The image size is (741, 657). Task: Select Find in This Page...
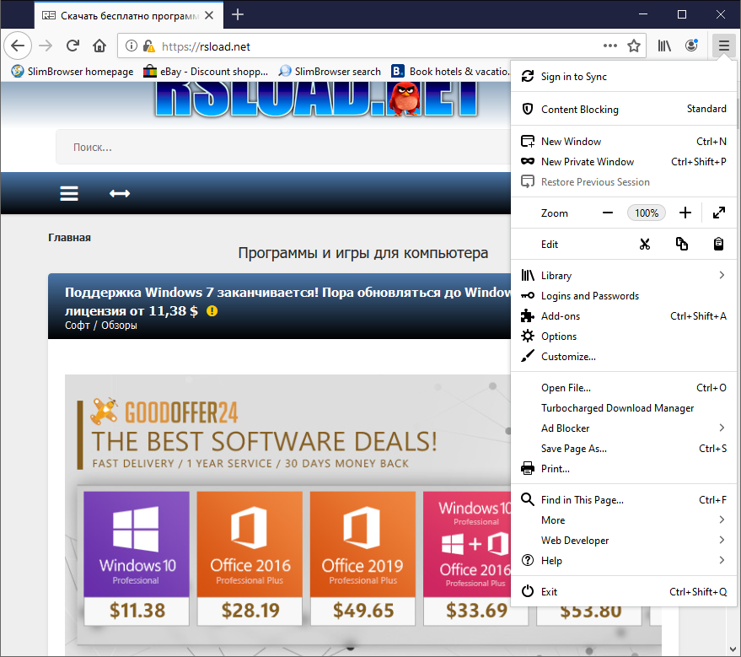(624, 500)
